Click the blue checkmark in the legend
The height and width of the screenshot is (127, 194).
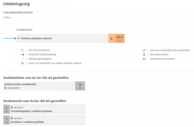(144, 50)
